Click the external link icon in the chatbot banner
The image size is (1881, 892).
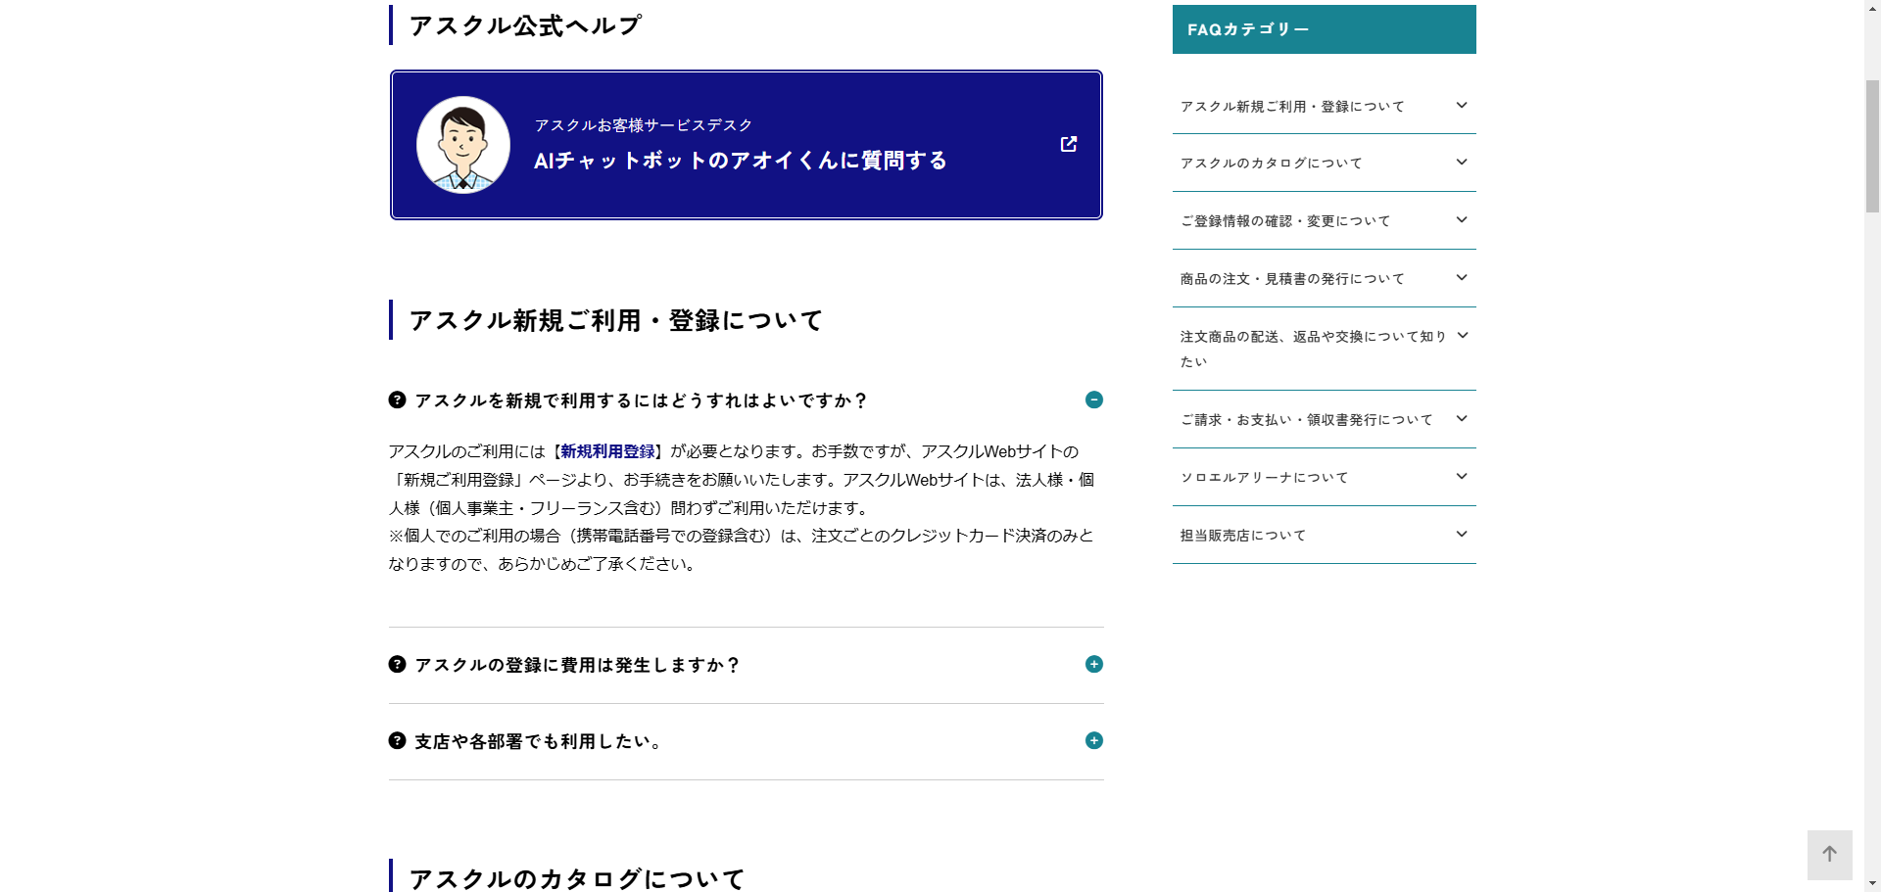(x=1069, y=144)
